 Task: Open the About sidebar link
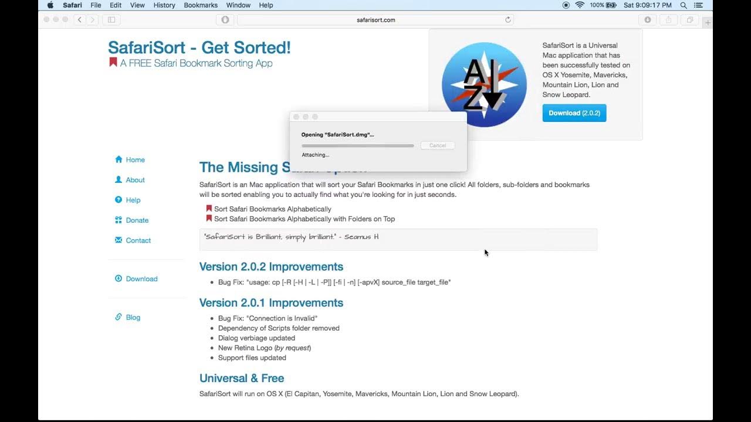135,180
